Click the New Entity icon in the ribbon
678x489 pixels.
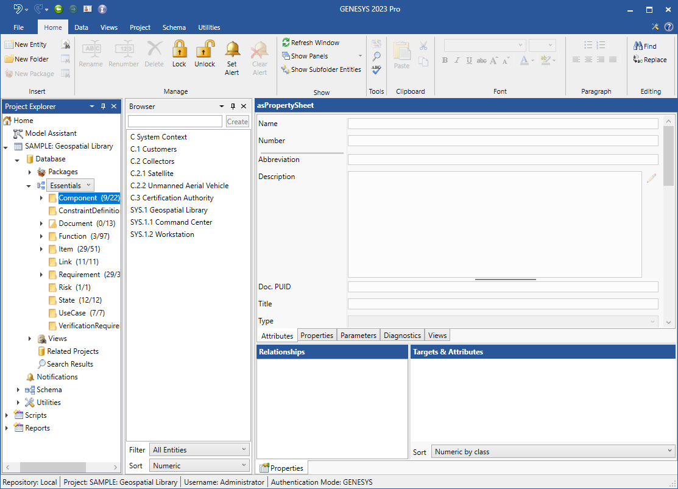pos(9,44)
